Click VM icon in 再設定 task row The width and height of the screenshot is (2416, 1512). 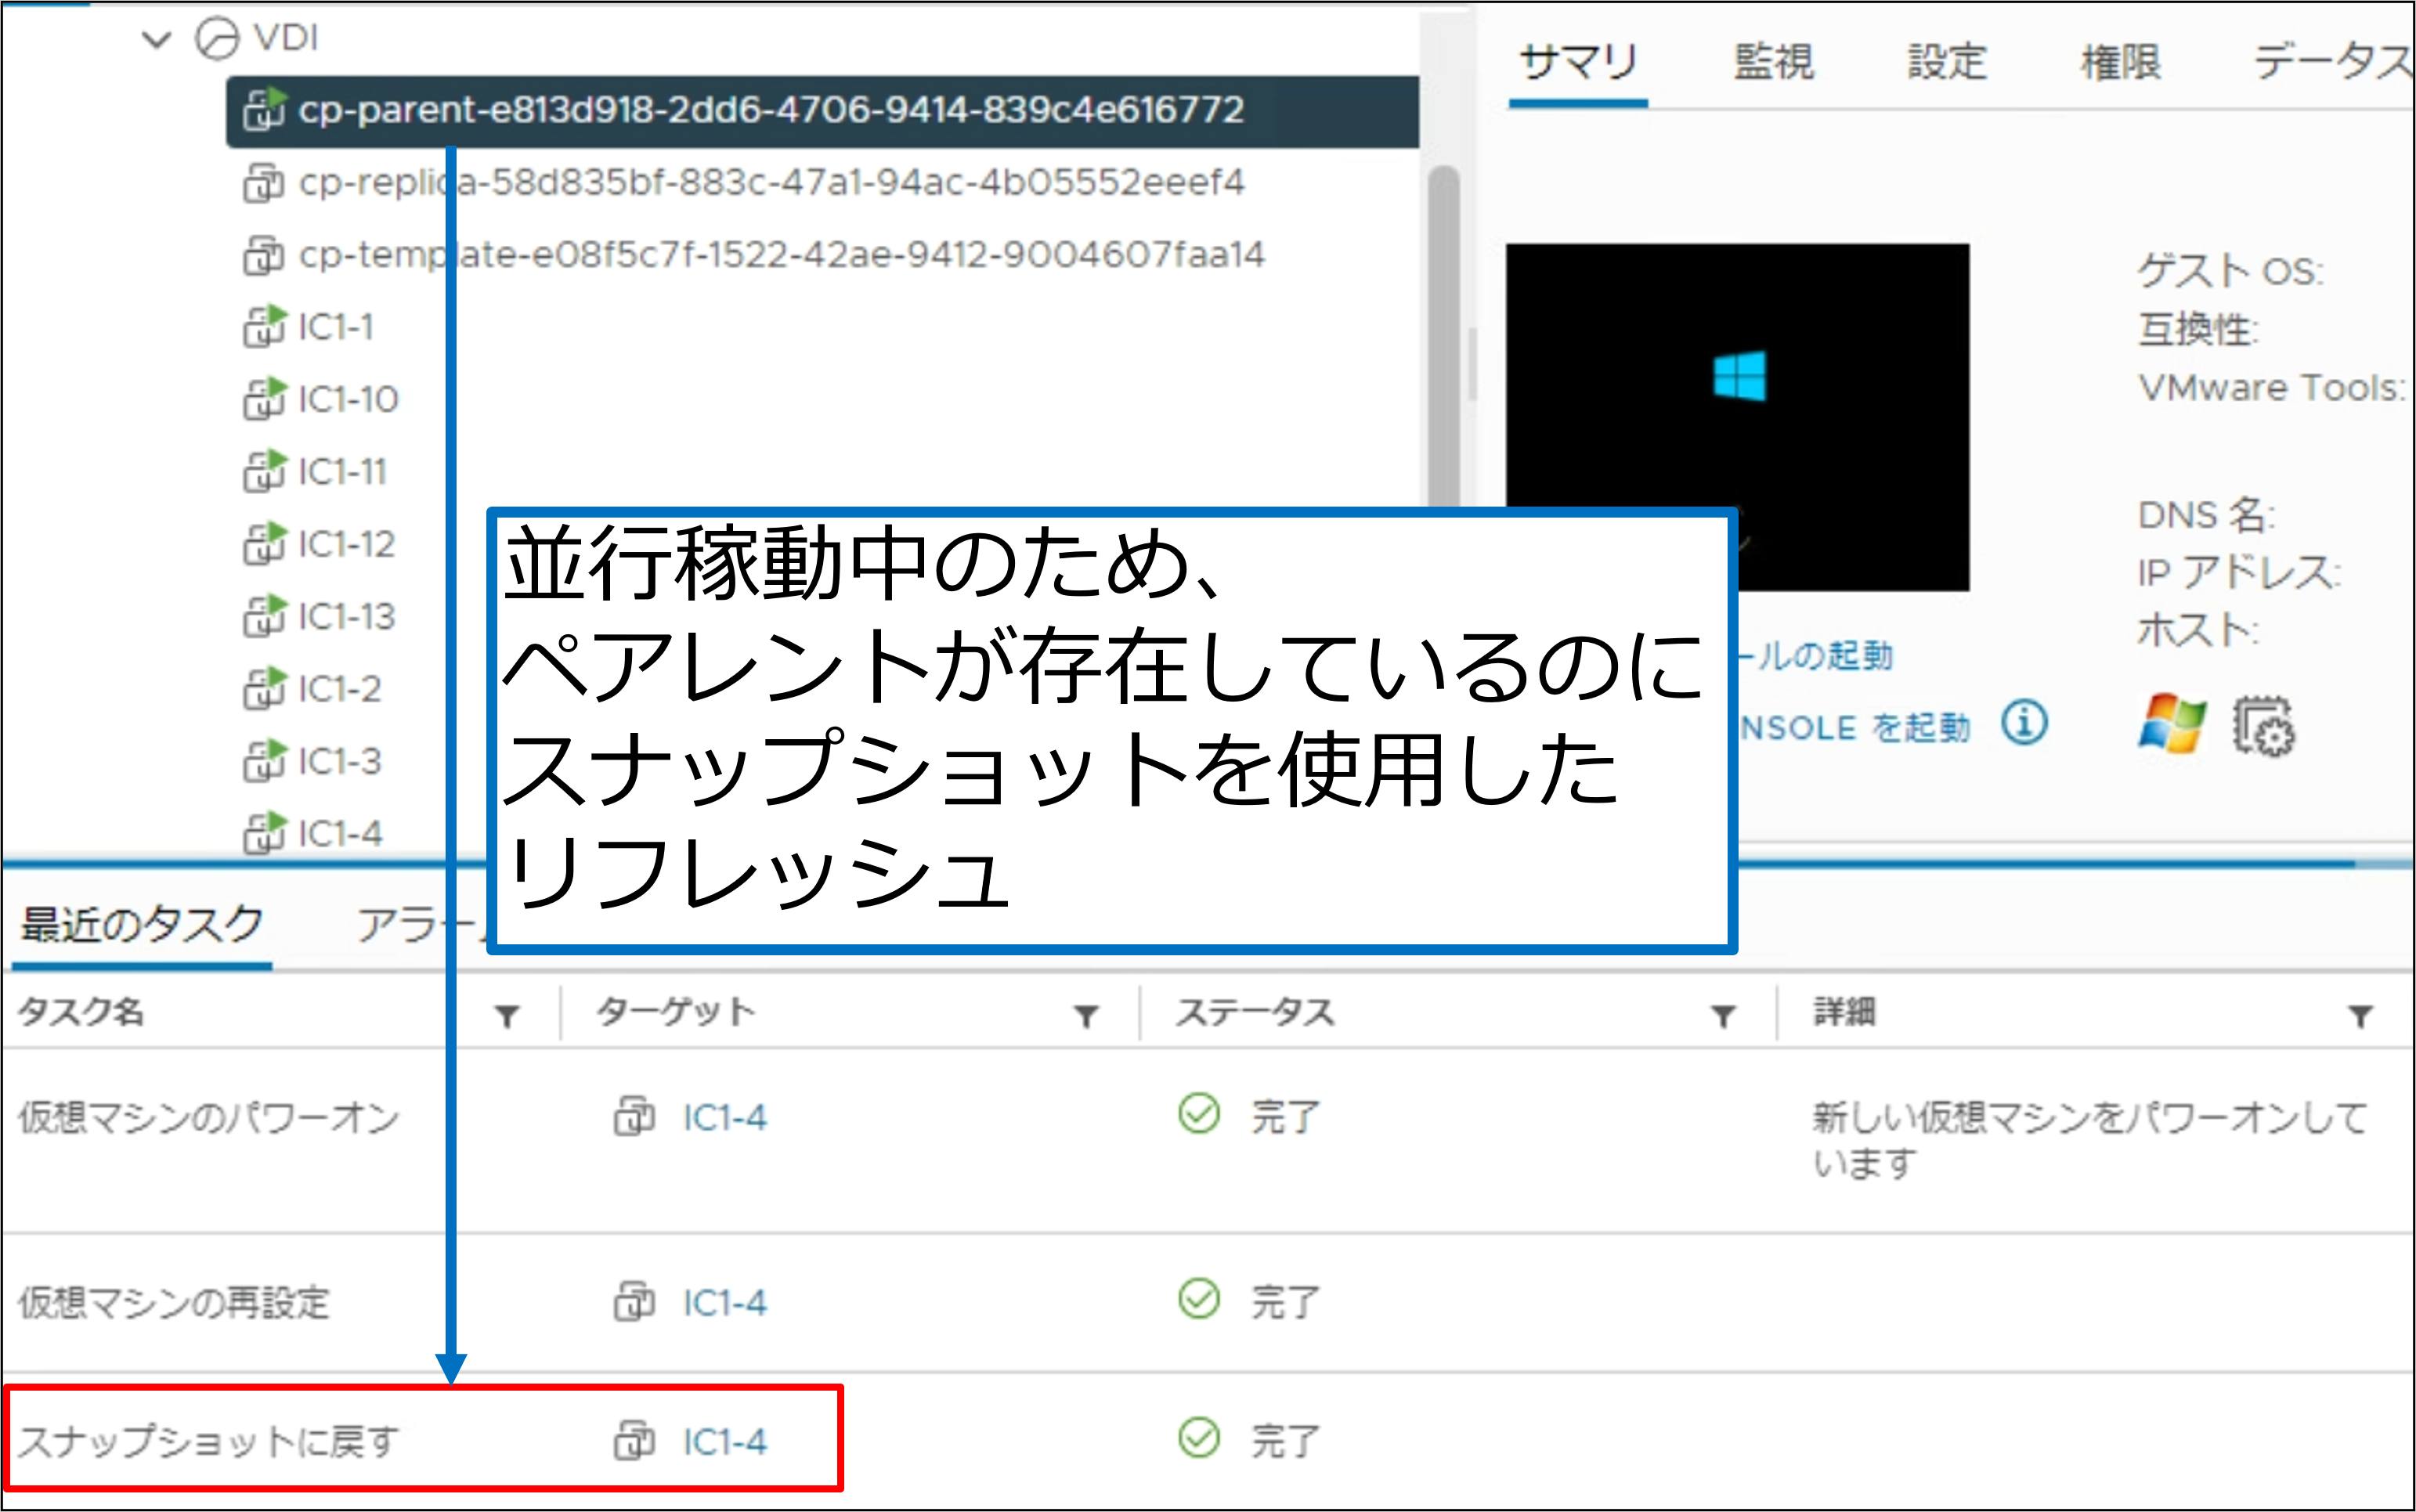coord(635,1301)
